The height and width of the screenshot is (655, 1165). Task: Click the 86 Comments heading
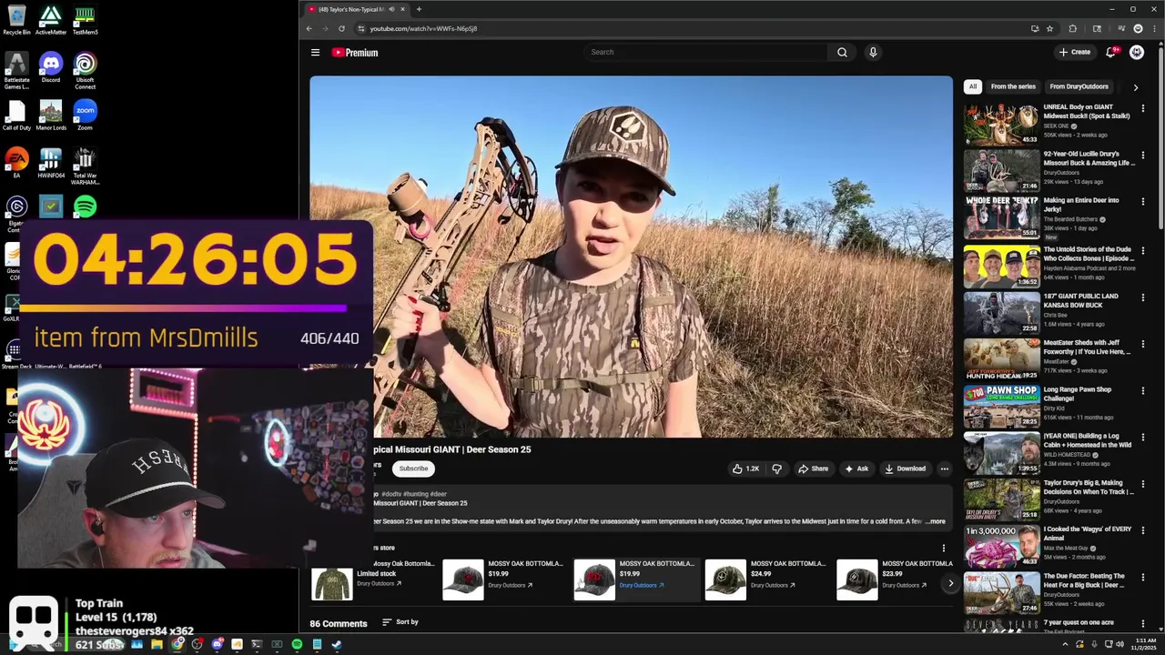[x=338, y=623]
